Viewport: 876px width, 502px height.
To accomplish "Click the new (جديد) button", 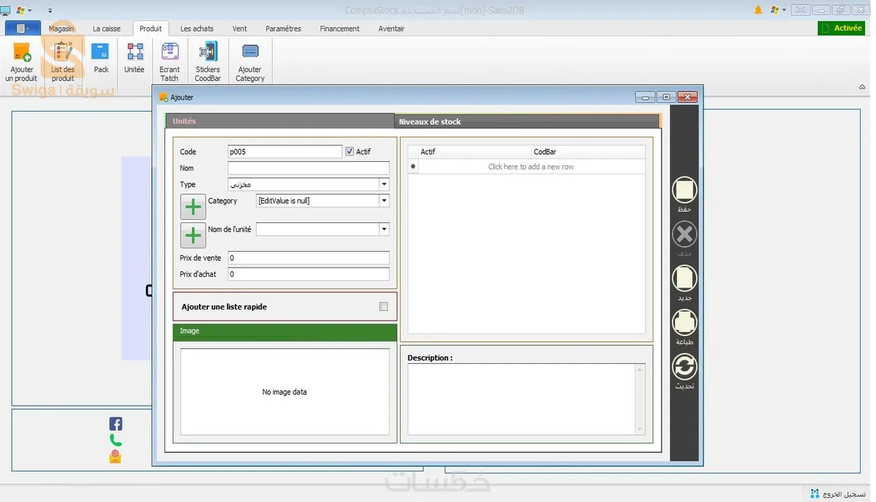I will [684, 279].
